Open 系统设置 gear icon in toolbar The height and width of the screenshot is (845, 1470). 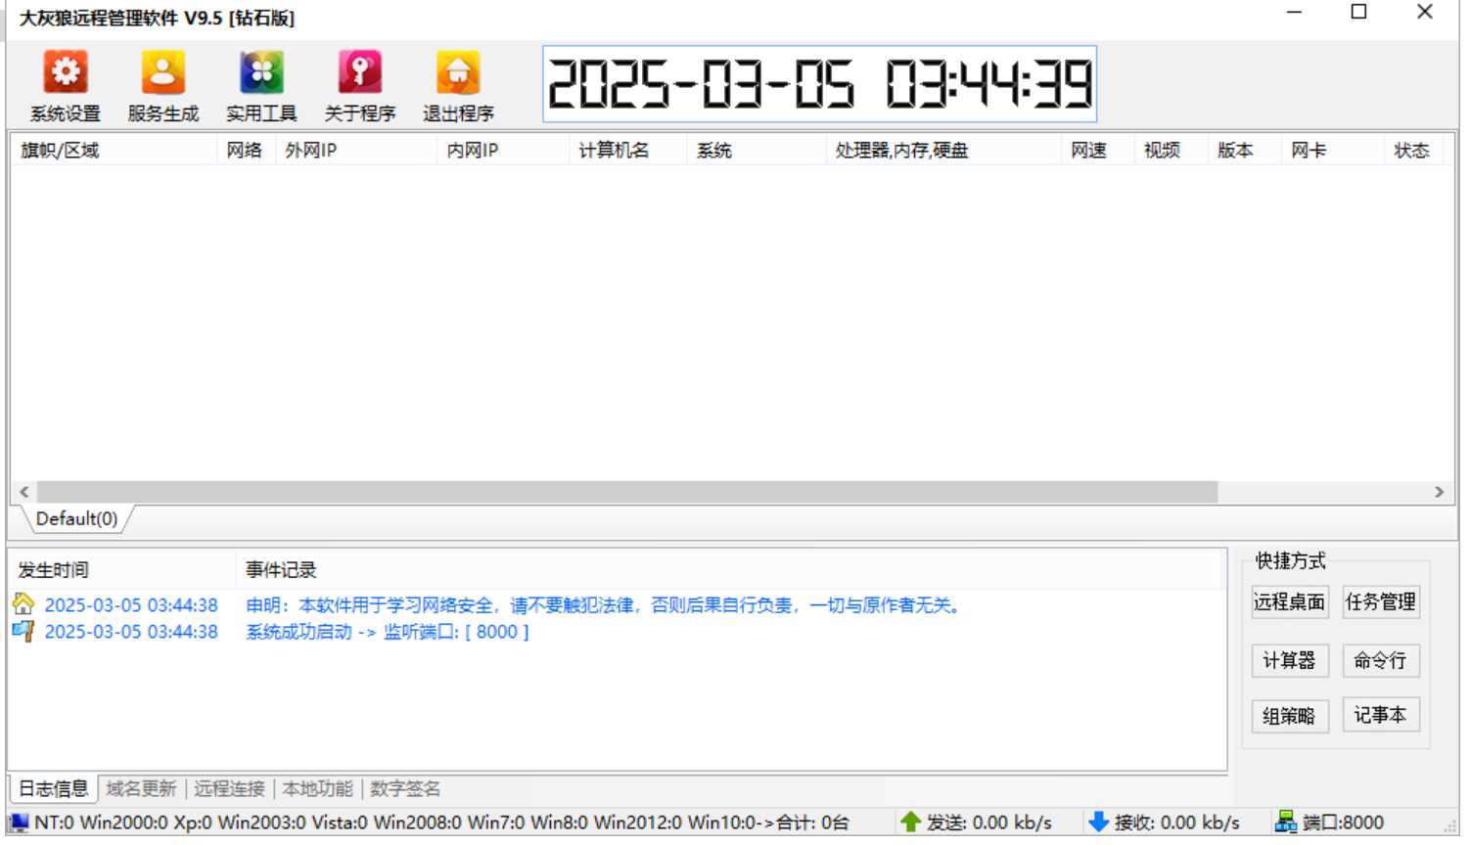[65, 73]
